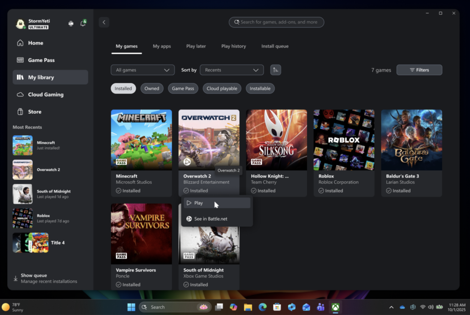The height and width of the screenshot is (315, 470).
Task: Switch to the Play history tab
Action: [233, 46]
